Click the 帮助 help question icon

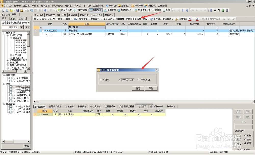(107, 6)
